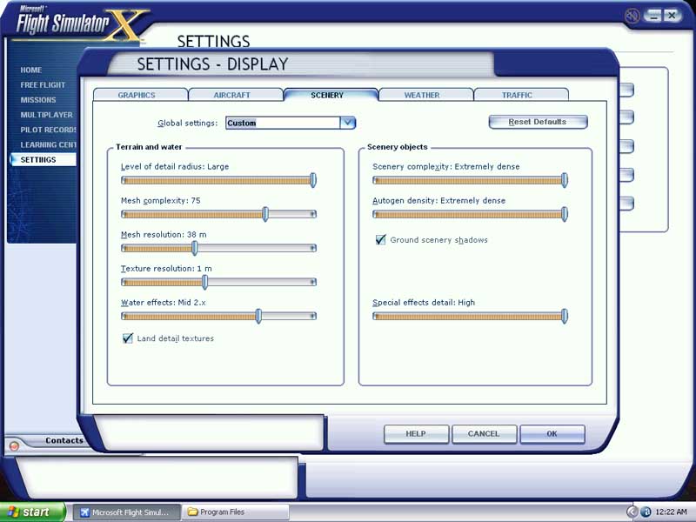Open the Global settings dropdown arrow
The height and width of the screenshot is (522, 696).
pos(347,123)
